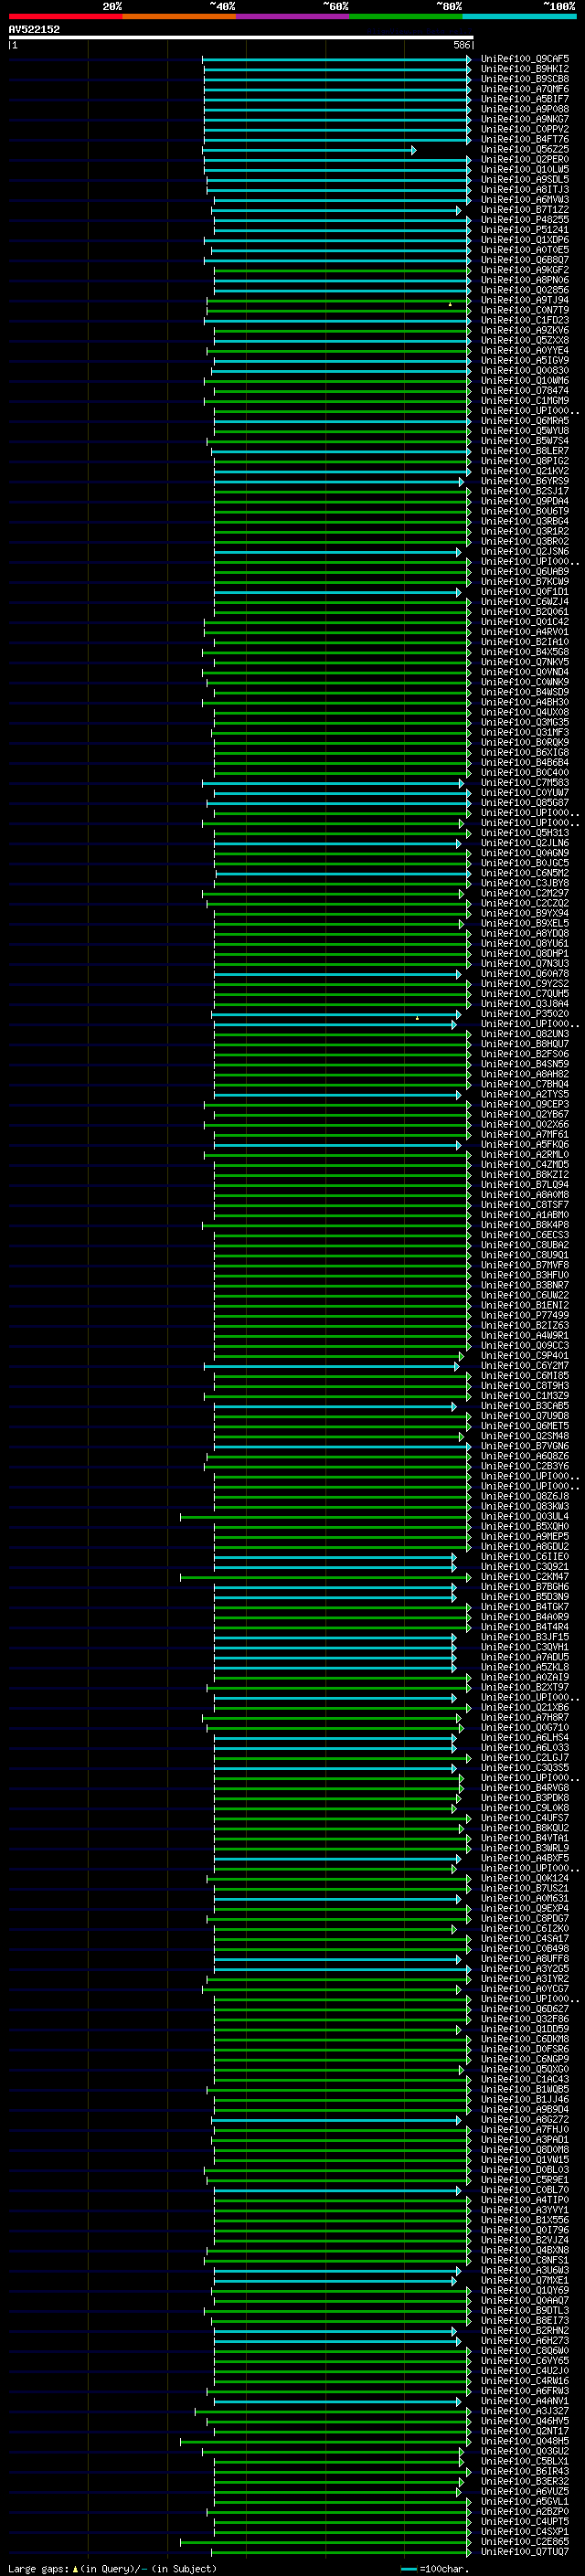Select hit label UniRef100_C2E865
The height and width of the screenshot is (2576, 585).
click(525, 2541)
